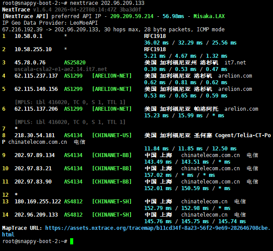The width and height of the screenshot is (273, 251).
Task: Click hop 3 address 45.78.0.76
Action: coord(30,63)
